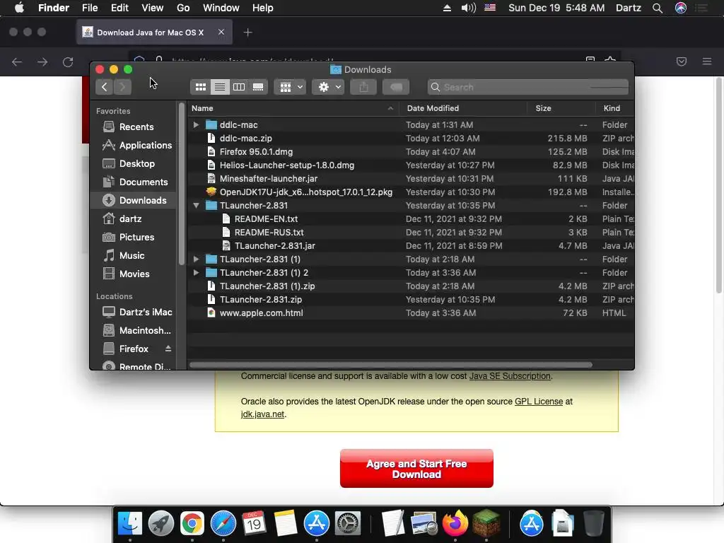Open the Window menu
Viewport: 724px width, 543px height.
(221, 8)
